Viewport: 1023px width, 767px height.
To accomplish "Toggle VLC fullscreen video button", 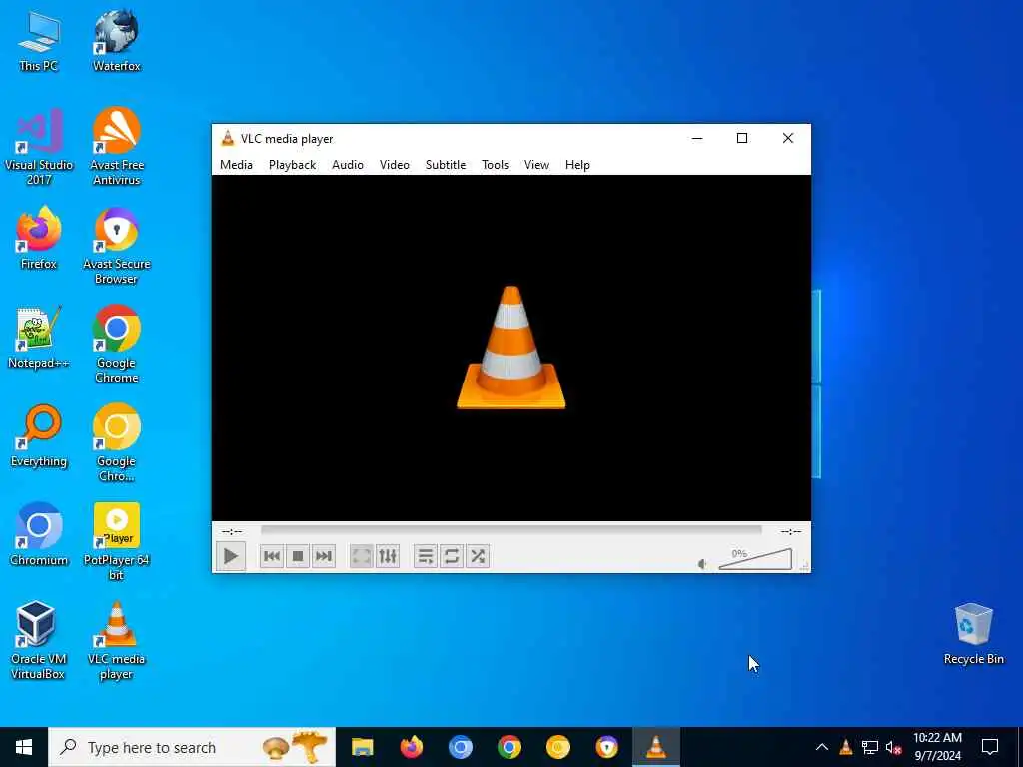I will click(361, 556).
